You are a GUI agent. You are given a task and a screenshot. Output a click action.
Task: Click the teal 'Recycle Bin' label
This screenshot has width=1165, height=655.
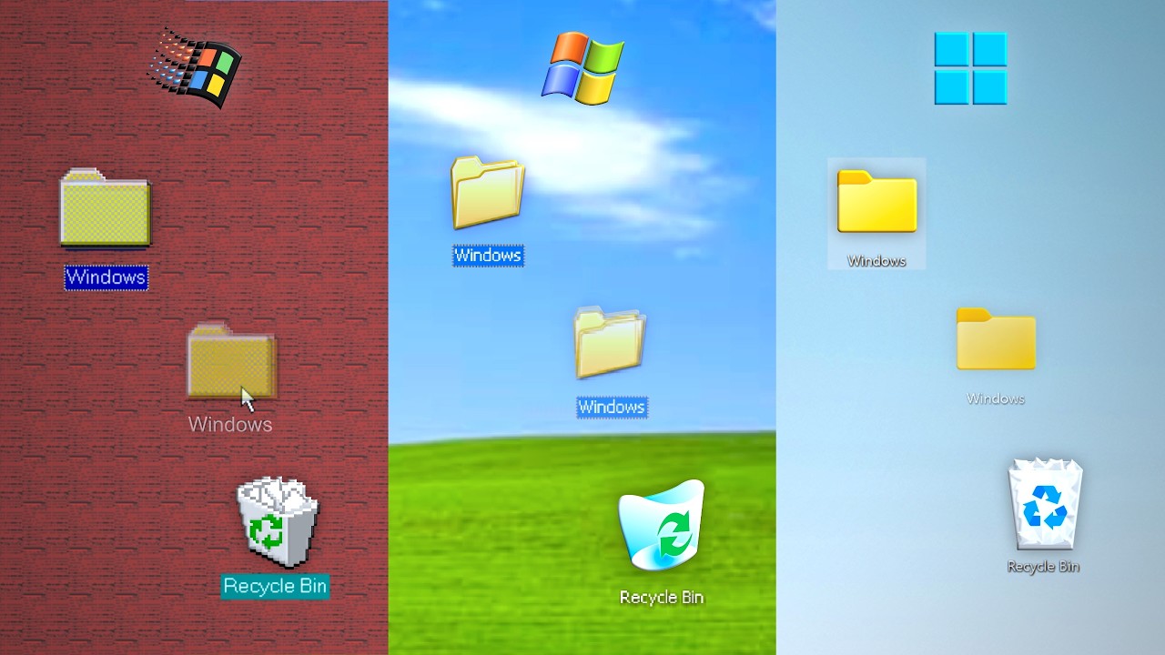coord(275,586)
